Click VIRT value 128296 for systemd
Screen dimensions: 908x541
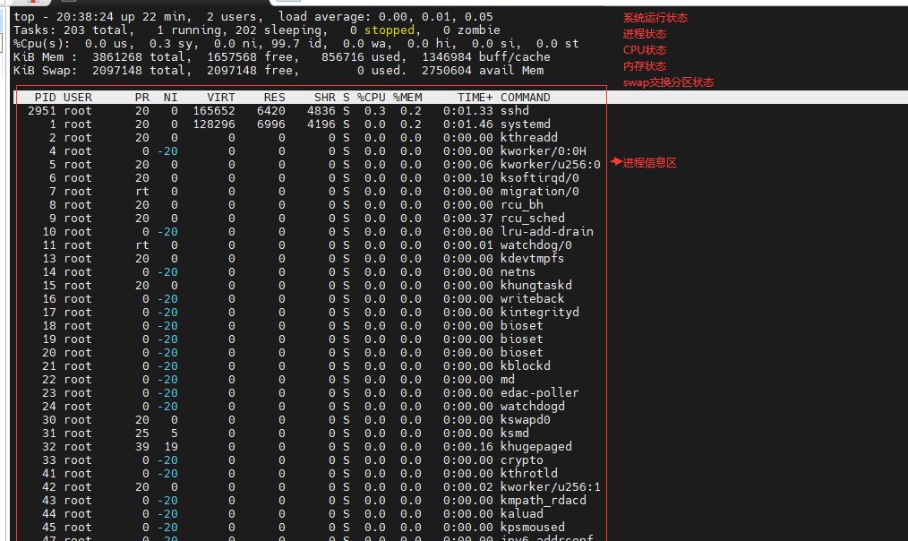click(x=214, y=124)
